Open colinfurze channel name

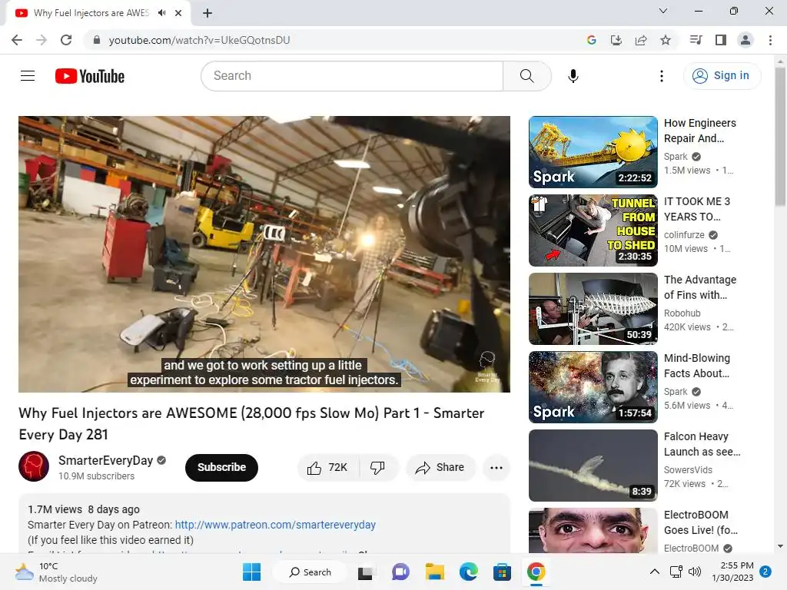click(x=684, y=235)
